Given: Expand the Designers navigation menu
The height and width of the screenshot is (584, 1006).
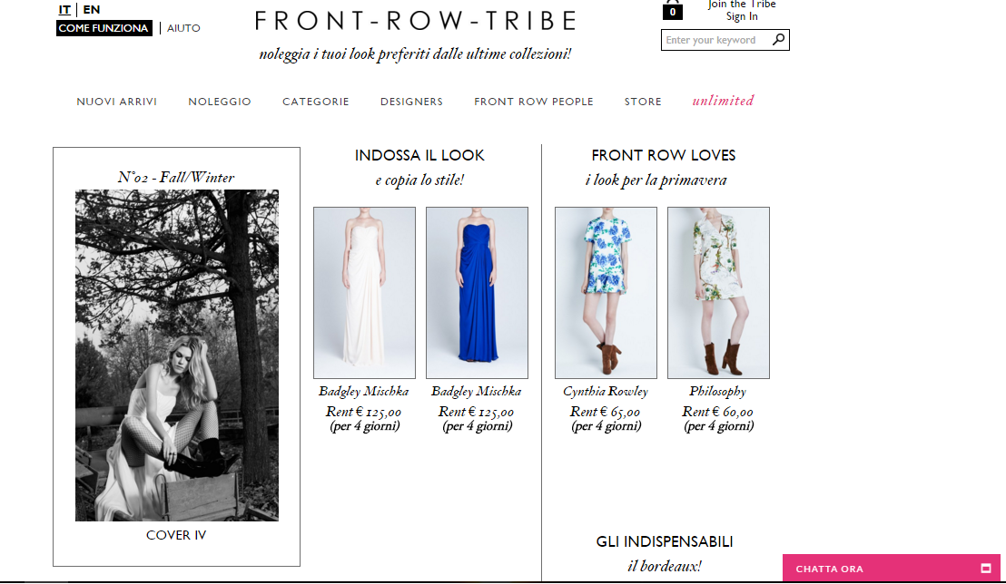Looking at the screenshot, I should 411,102.
